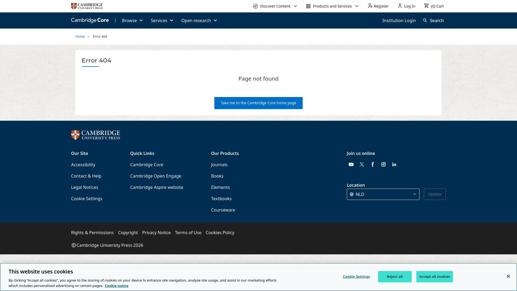Viewport: 517px width, 291px height.
Task: Open the X (Twitter) social link
Action: pos(362,164)
